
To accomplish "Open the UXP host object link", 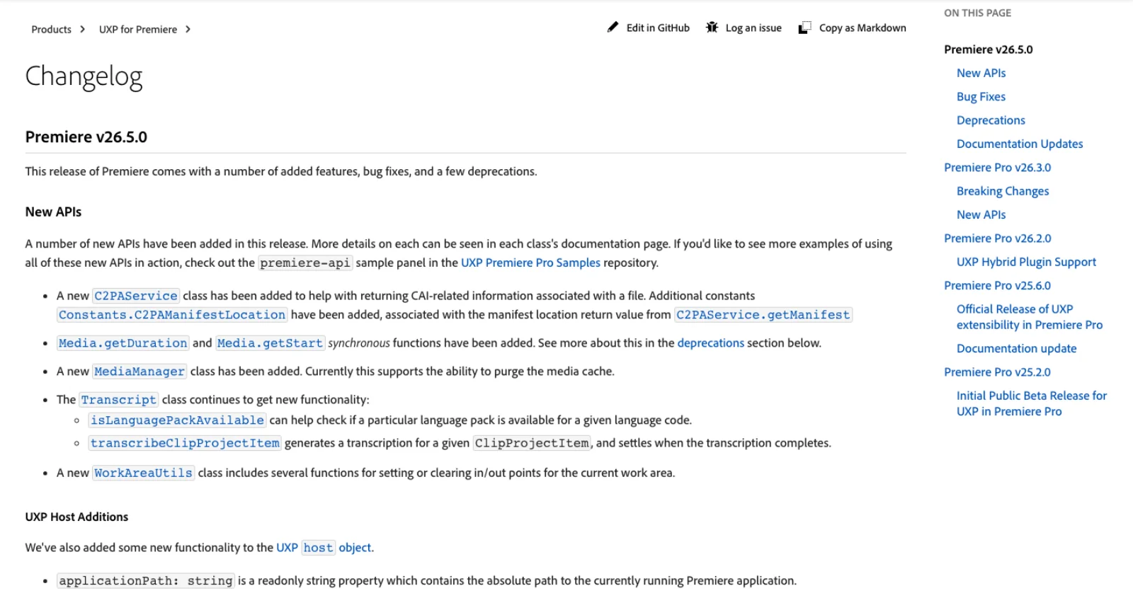I will click(x=324, y=548).
